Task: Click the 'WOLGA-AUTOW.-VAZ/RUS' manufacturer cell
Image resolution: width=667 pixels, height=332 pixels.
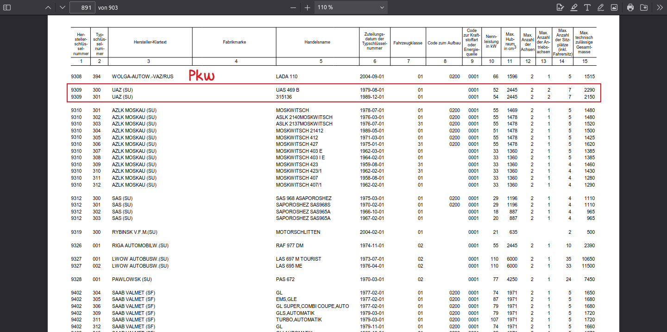Action: pyautogui.click(x=143, y=76)
